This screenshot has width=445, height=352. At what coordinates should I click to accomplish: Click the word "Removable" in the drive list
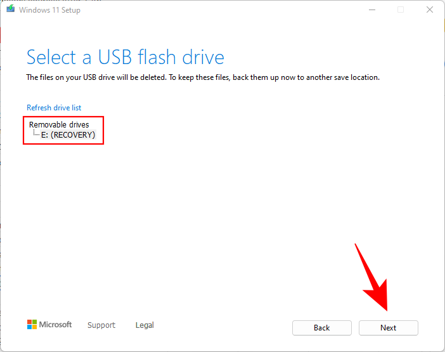click(x=48, y=125)
